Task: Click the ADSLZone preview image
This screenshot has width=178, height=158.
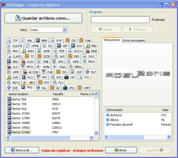Action: coord(138,74)
